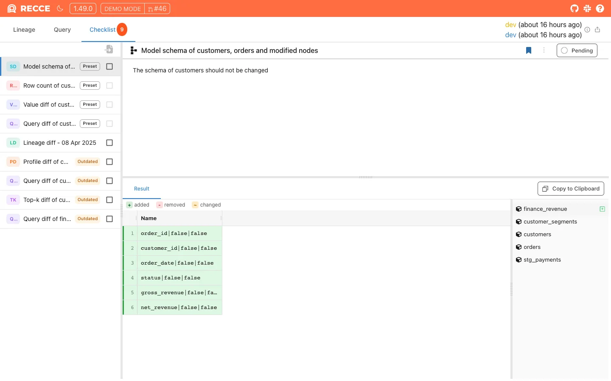Image resolution: width=611 pixels, height=381 pixels.
Task: Click Copy to Clipboard button
Action: [571, 189]
